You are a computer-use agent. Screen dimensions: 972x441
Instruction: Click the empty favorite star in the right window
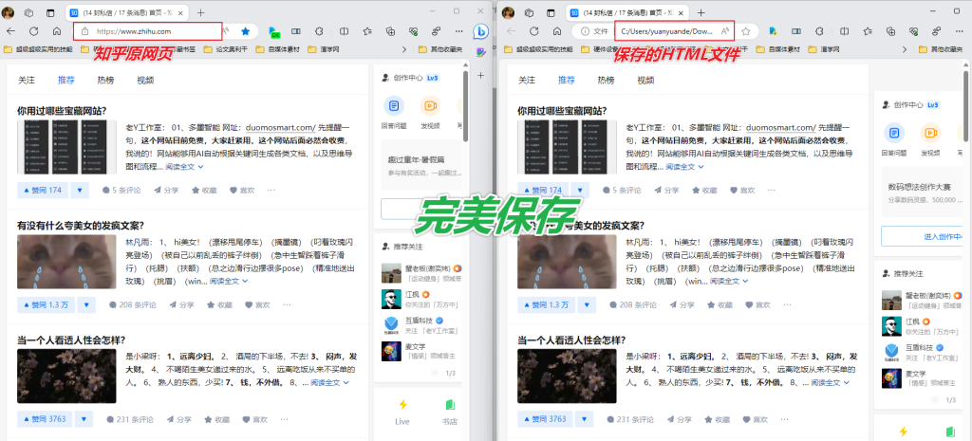pos(746,31)
